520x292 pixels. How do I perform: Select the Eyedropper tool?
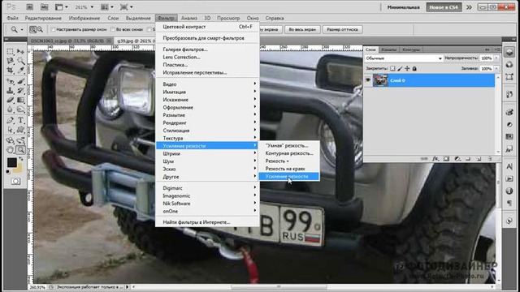[x=20, y=71]
